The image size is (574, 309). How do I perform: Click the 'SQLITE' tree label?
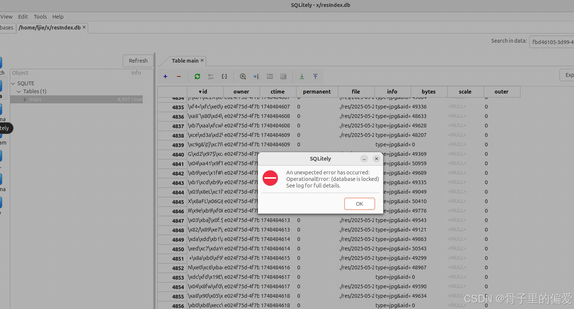point(26,83)
